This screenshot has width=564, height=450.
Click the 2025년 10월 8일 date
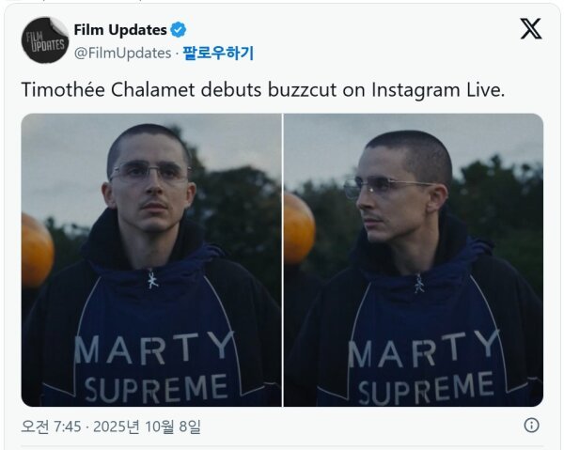[147, 427]
